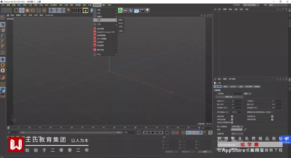Open Redshift 对象 submenu

[105, 10]
